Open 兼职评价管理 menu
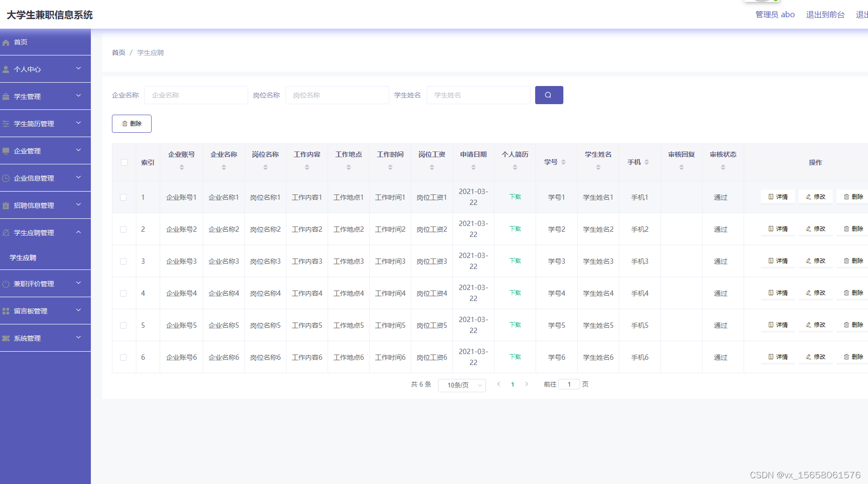This screenshot has height=484, width=868. tap(45, 284)
